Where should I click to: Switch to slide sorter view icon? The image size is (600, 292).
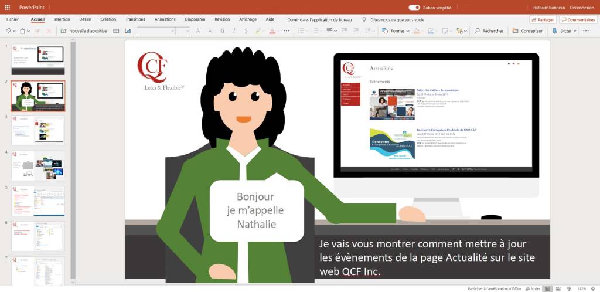pyautogui.click(x=558, y=288)
